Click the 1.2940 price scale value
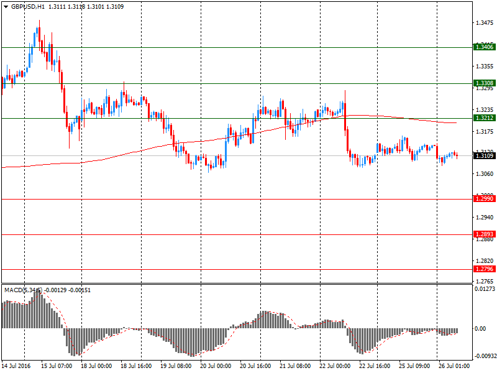Image resolution: width=497 pixels, height=373 pixels. point(485,217)
